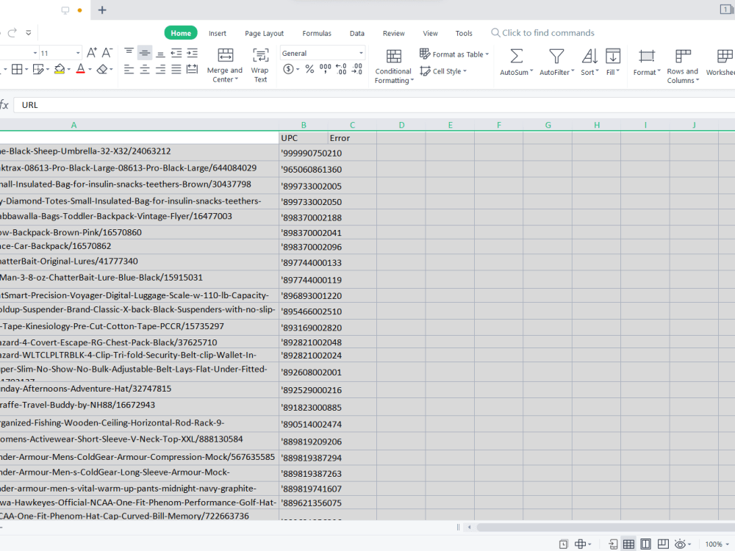Open the font size dropdown
Image resolution: width=735 pixels, height=551 pixels.
click(77, 52)
